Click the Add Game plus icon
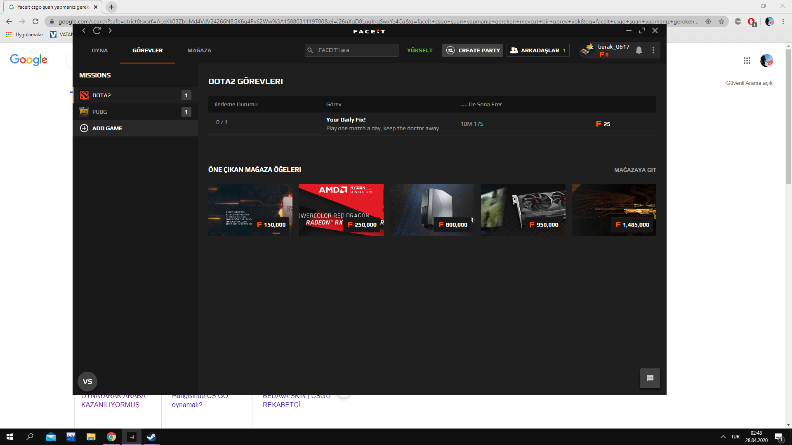This screenshot has height=445, width=792. (x=84, y=128)
